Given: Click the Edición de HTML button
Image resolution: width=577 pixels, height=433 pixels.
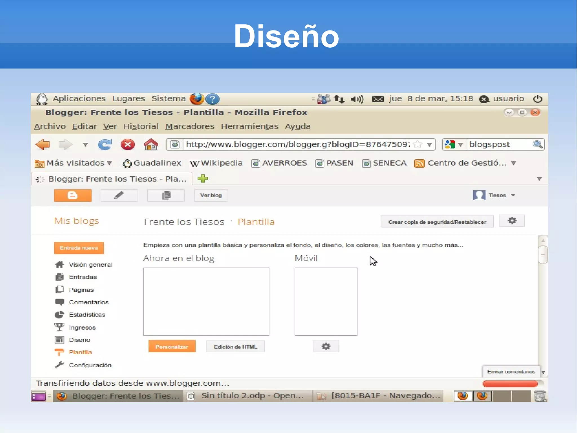Looking at the screenshot, I should [235, 347].
